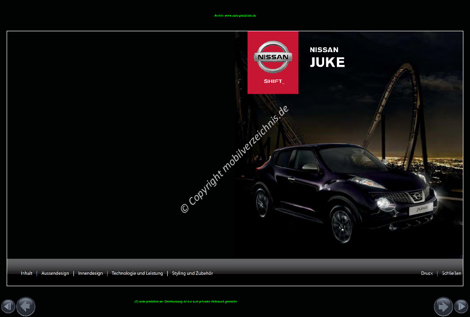Go to the previous page arrow
The width and height of the screenshot is (470, 317).
pos(26,307)
